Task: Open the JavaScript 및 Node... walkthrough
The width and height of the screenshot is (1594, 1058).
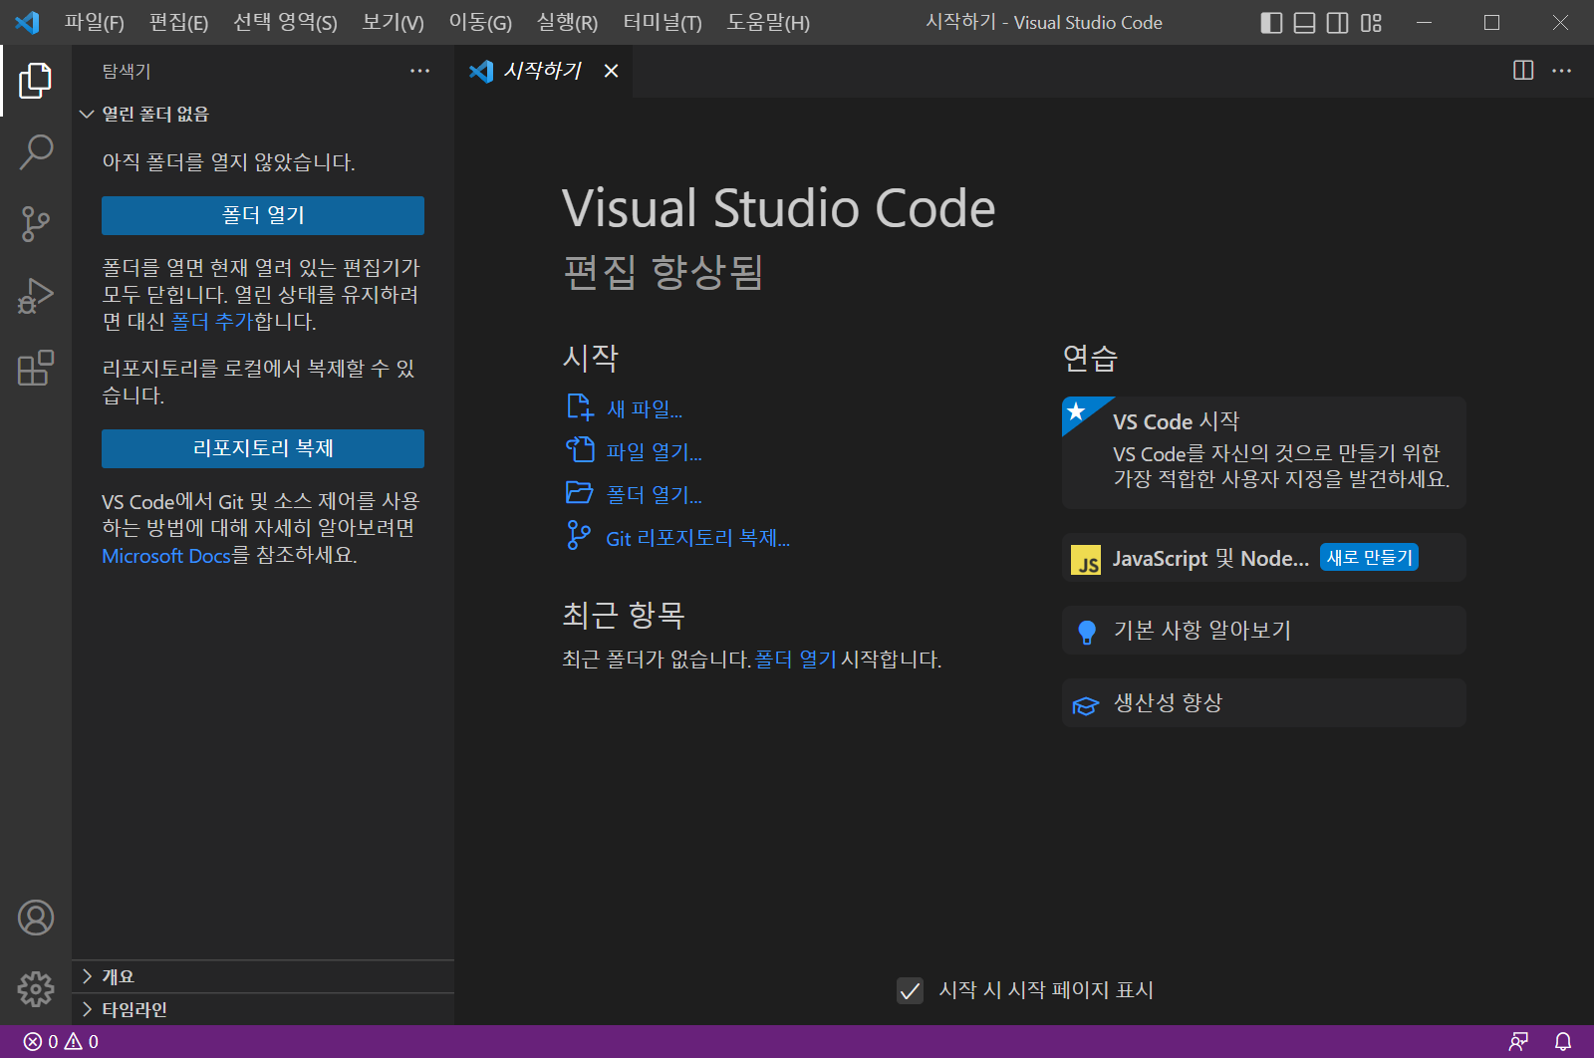Action: tap(1264, 558)
